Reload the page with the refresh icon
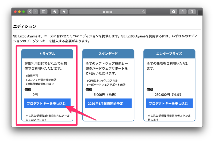Image resolution: width=214 pixels, height=142 pixels. click(x=144, y=12)
